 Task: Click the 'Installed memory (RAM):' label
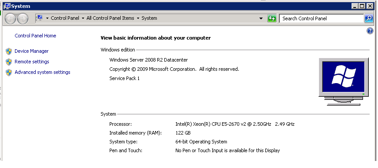pyautogui.click(x=135, y=133)
